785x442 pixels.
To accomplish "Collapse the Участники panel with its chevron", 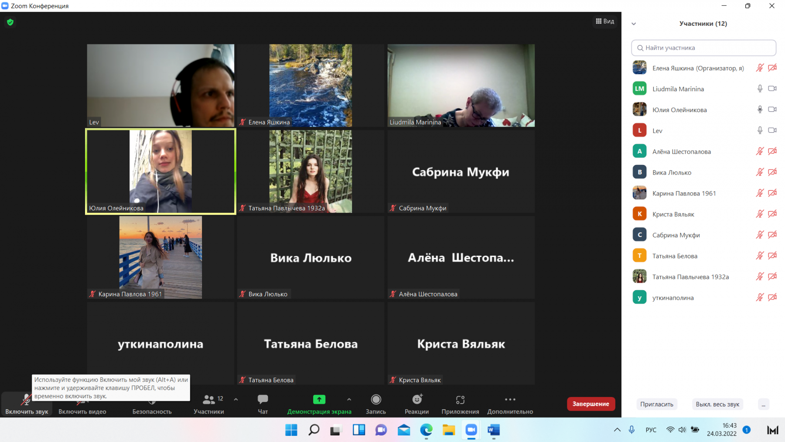I will click(634, 24).
